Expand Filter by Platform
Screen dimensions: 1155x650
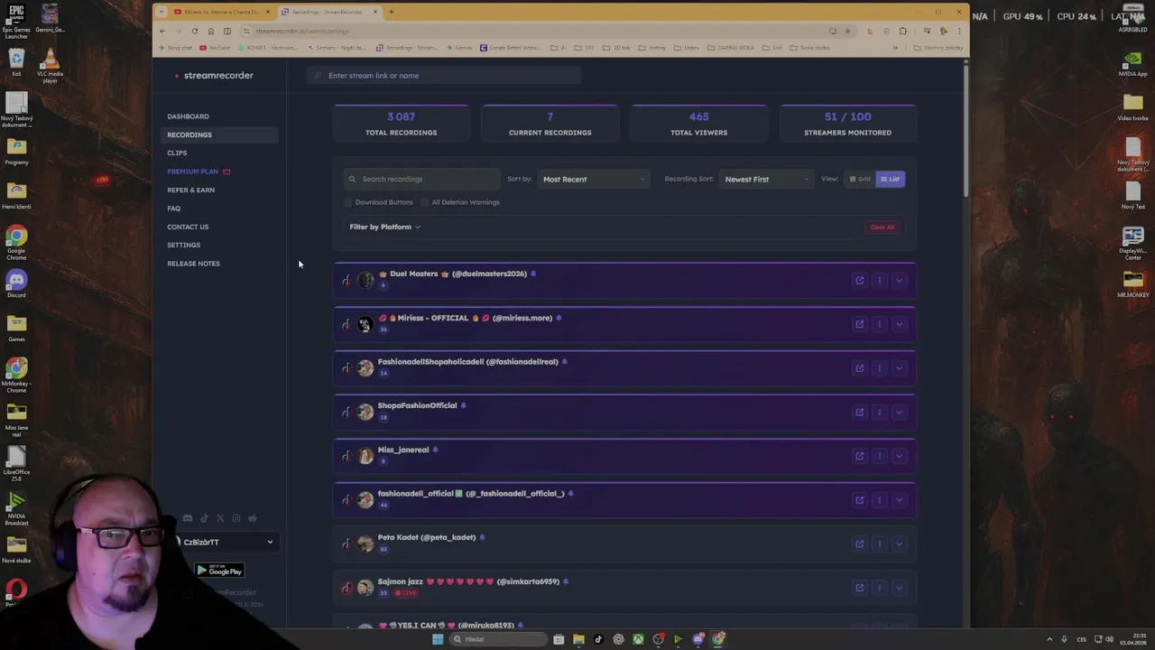pos(384,227)
